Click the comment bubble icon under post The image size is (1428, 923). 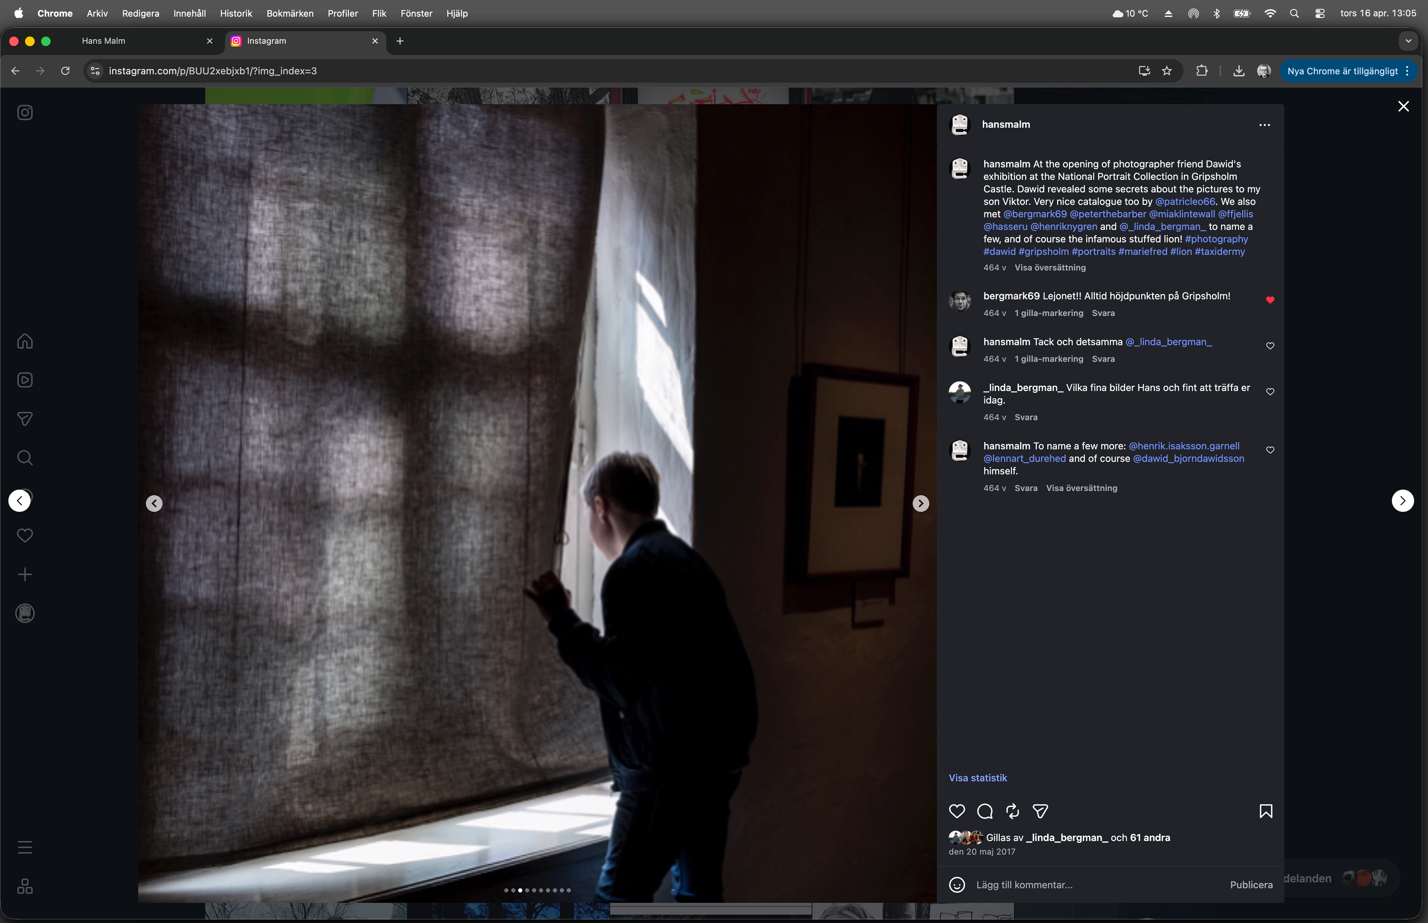(x=985, y=811)
